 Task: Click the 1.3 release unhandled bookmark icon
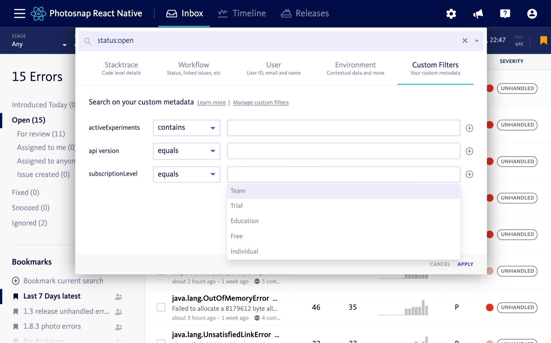(16, 311)
